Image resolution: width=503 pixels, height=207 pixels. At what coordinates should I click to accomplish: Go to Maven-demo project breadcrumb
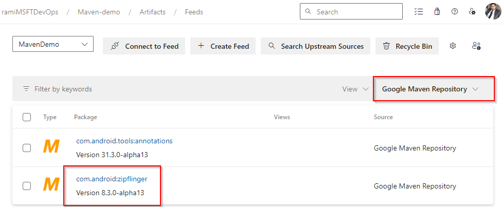pyautogui.click(x=99, y=12)
